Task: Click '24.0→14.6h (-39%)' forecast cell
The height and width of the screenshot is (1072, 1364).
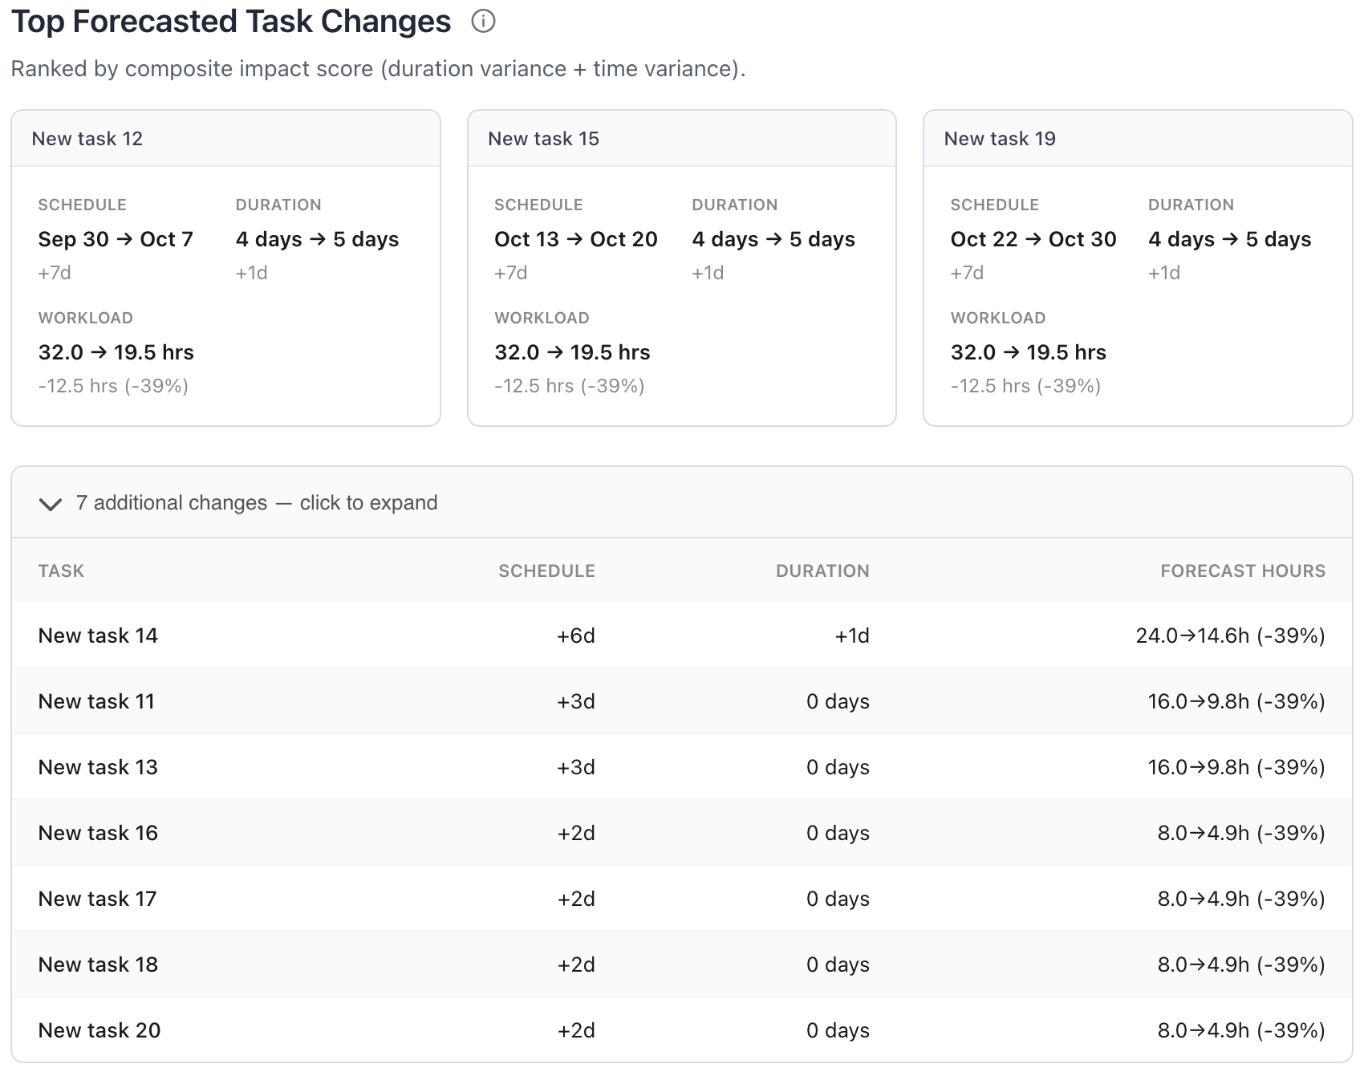Action: pos(1230,636)
